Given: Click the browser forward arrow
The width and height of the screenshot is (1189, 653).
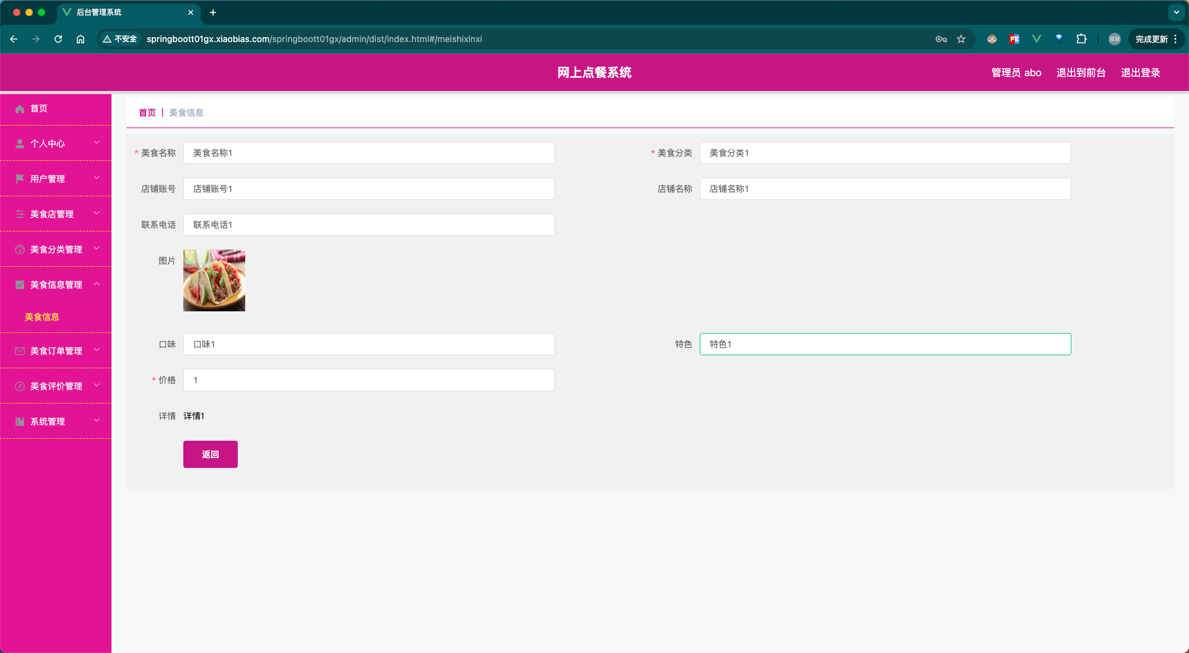Looking at the screenshot, I should 36,39.
